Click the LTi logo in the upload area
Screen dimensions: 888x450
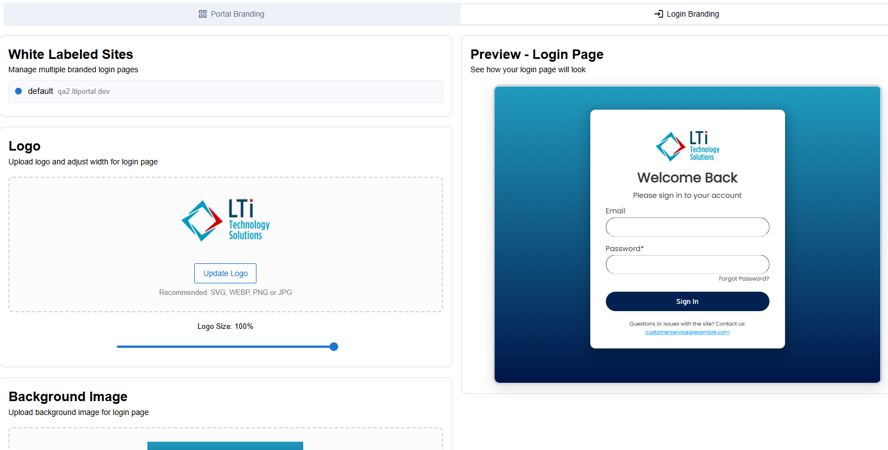point(225,221)
